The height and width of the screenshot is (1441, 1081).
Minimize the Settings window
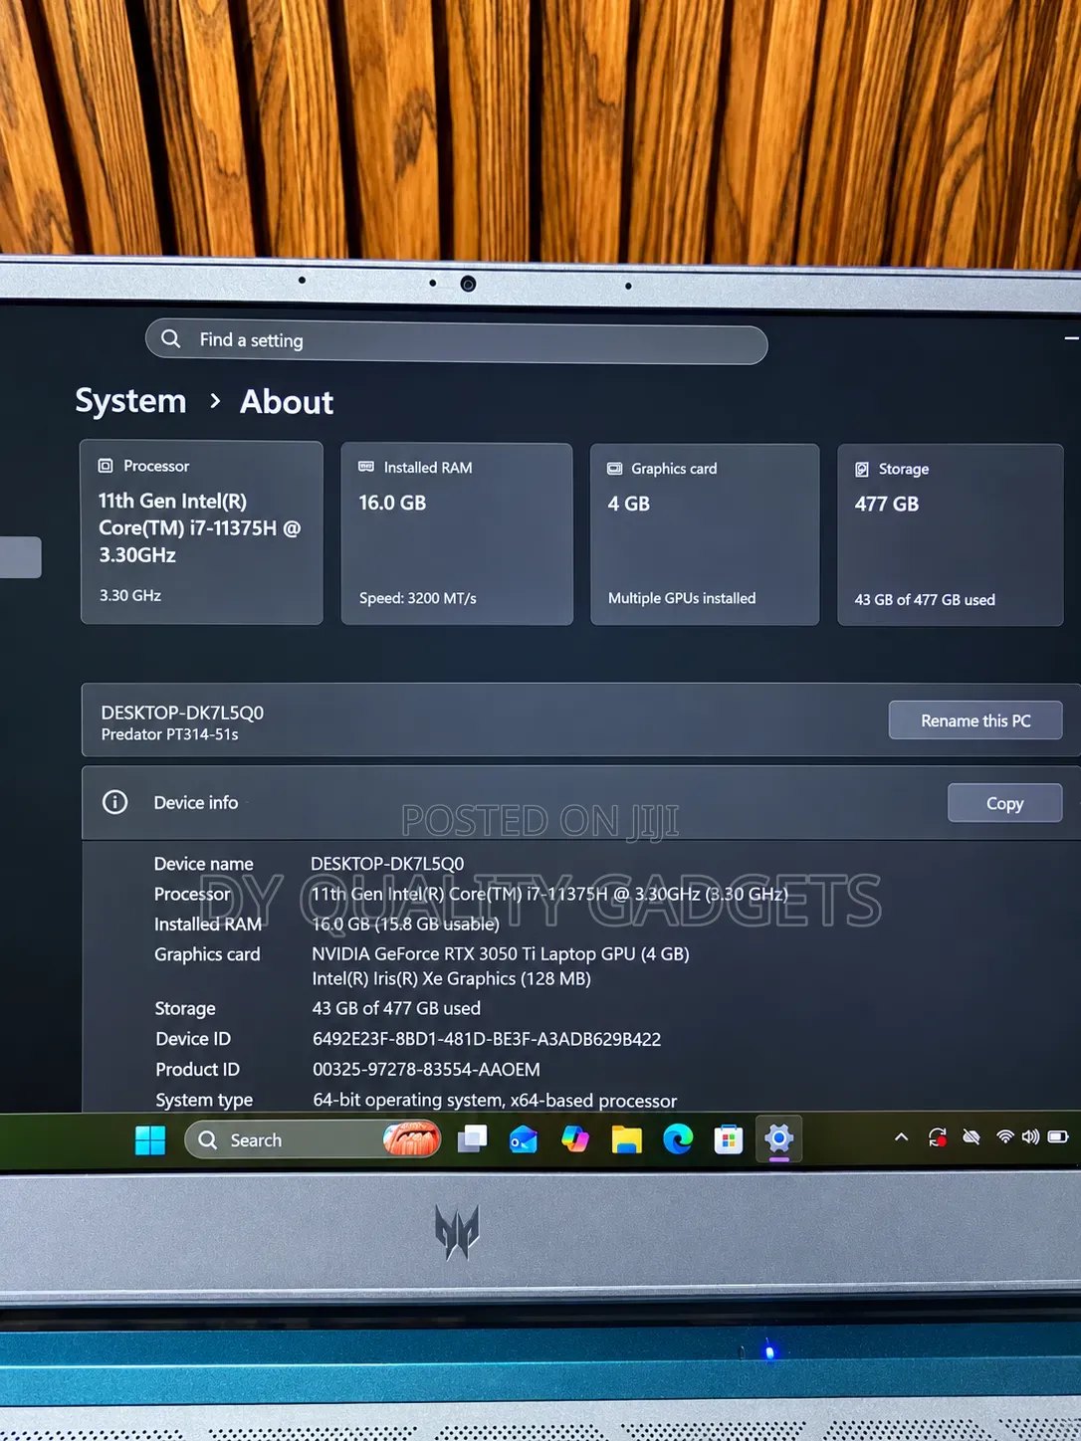click(x=1071, y=338)
